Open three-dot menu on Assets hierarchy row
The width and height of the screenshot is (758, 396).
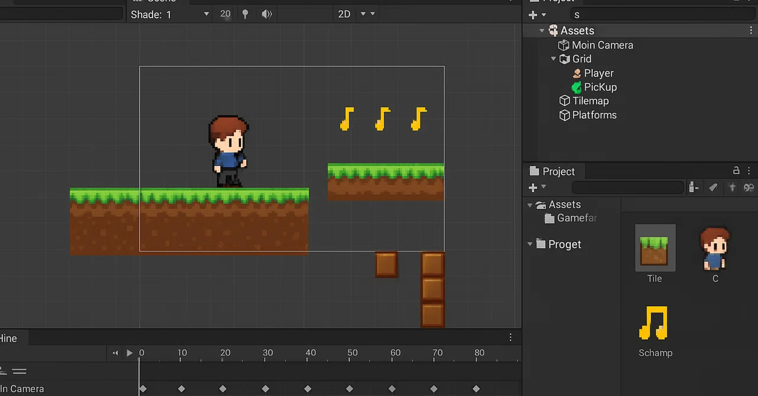tap(751, 31)
